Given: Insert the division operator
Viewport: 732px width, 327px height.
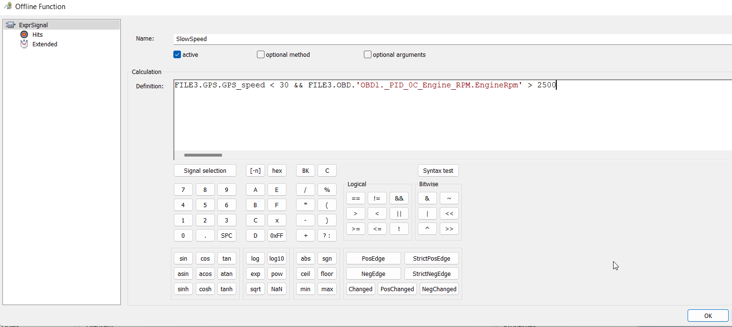Looking at the screenshot, I should (306, 190).
